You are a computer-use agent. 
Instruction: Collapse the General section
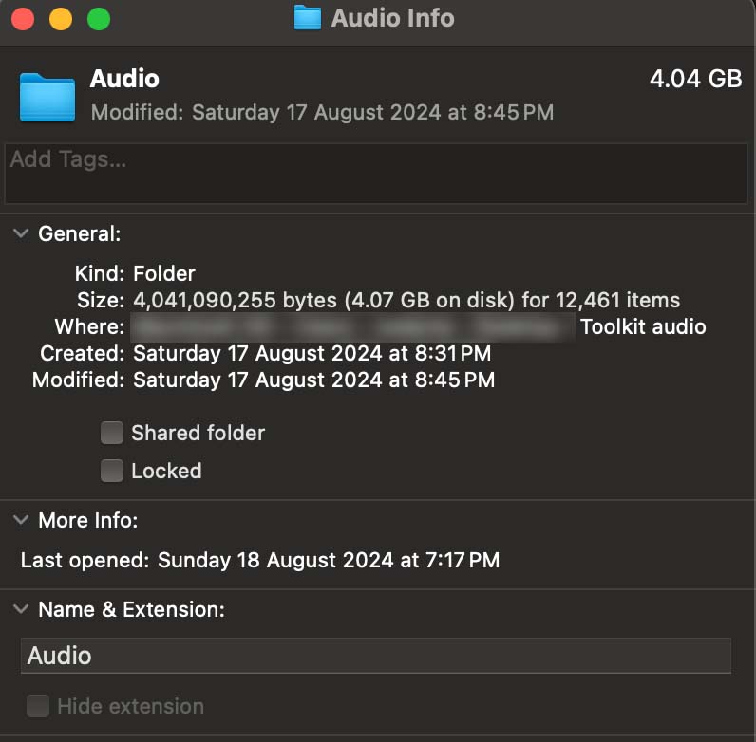(21, 233)
